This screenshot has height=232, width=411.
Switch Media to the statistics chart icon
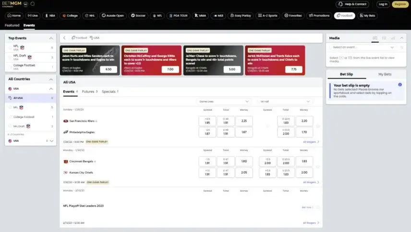tap(393, 38)
